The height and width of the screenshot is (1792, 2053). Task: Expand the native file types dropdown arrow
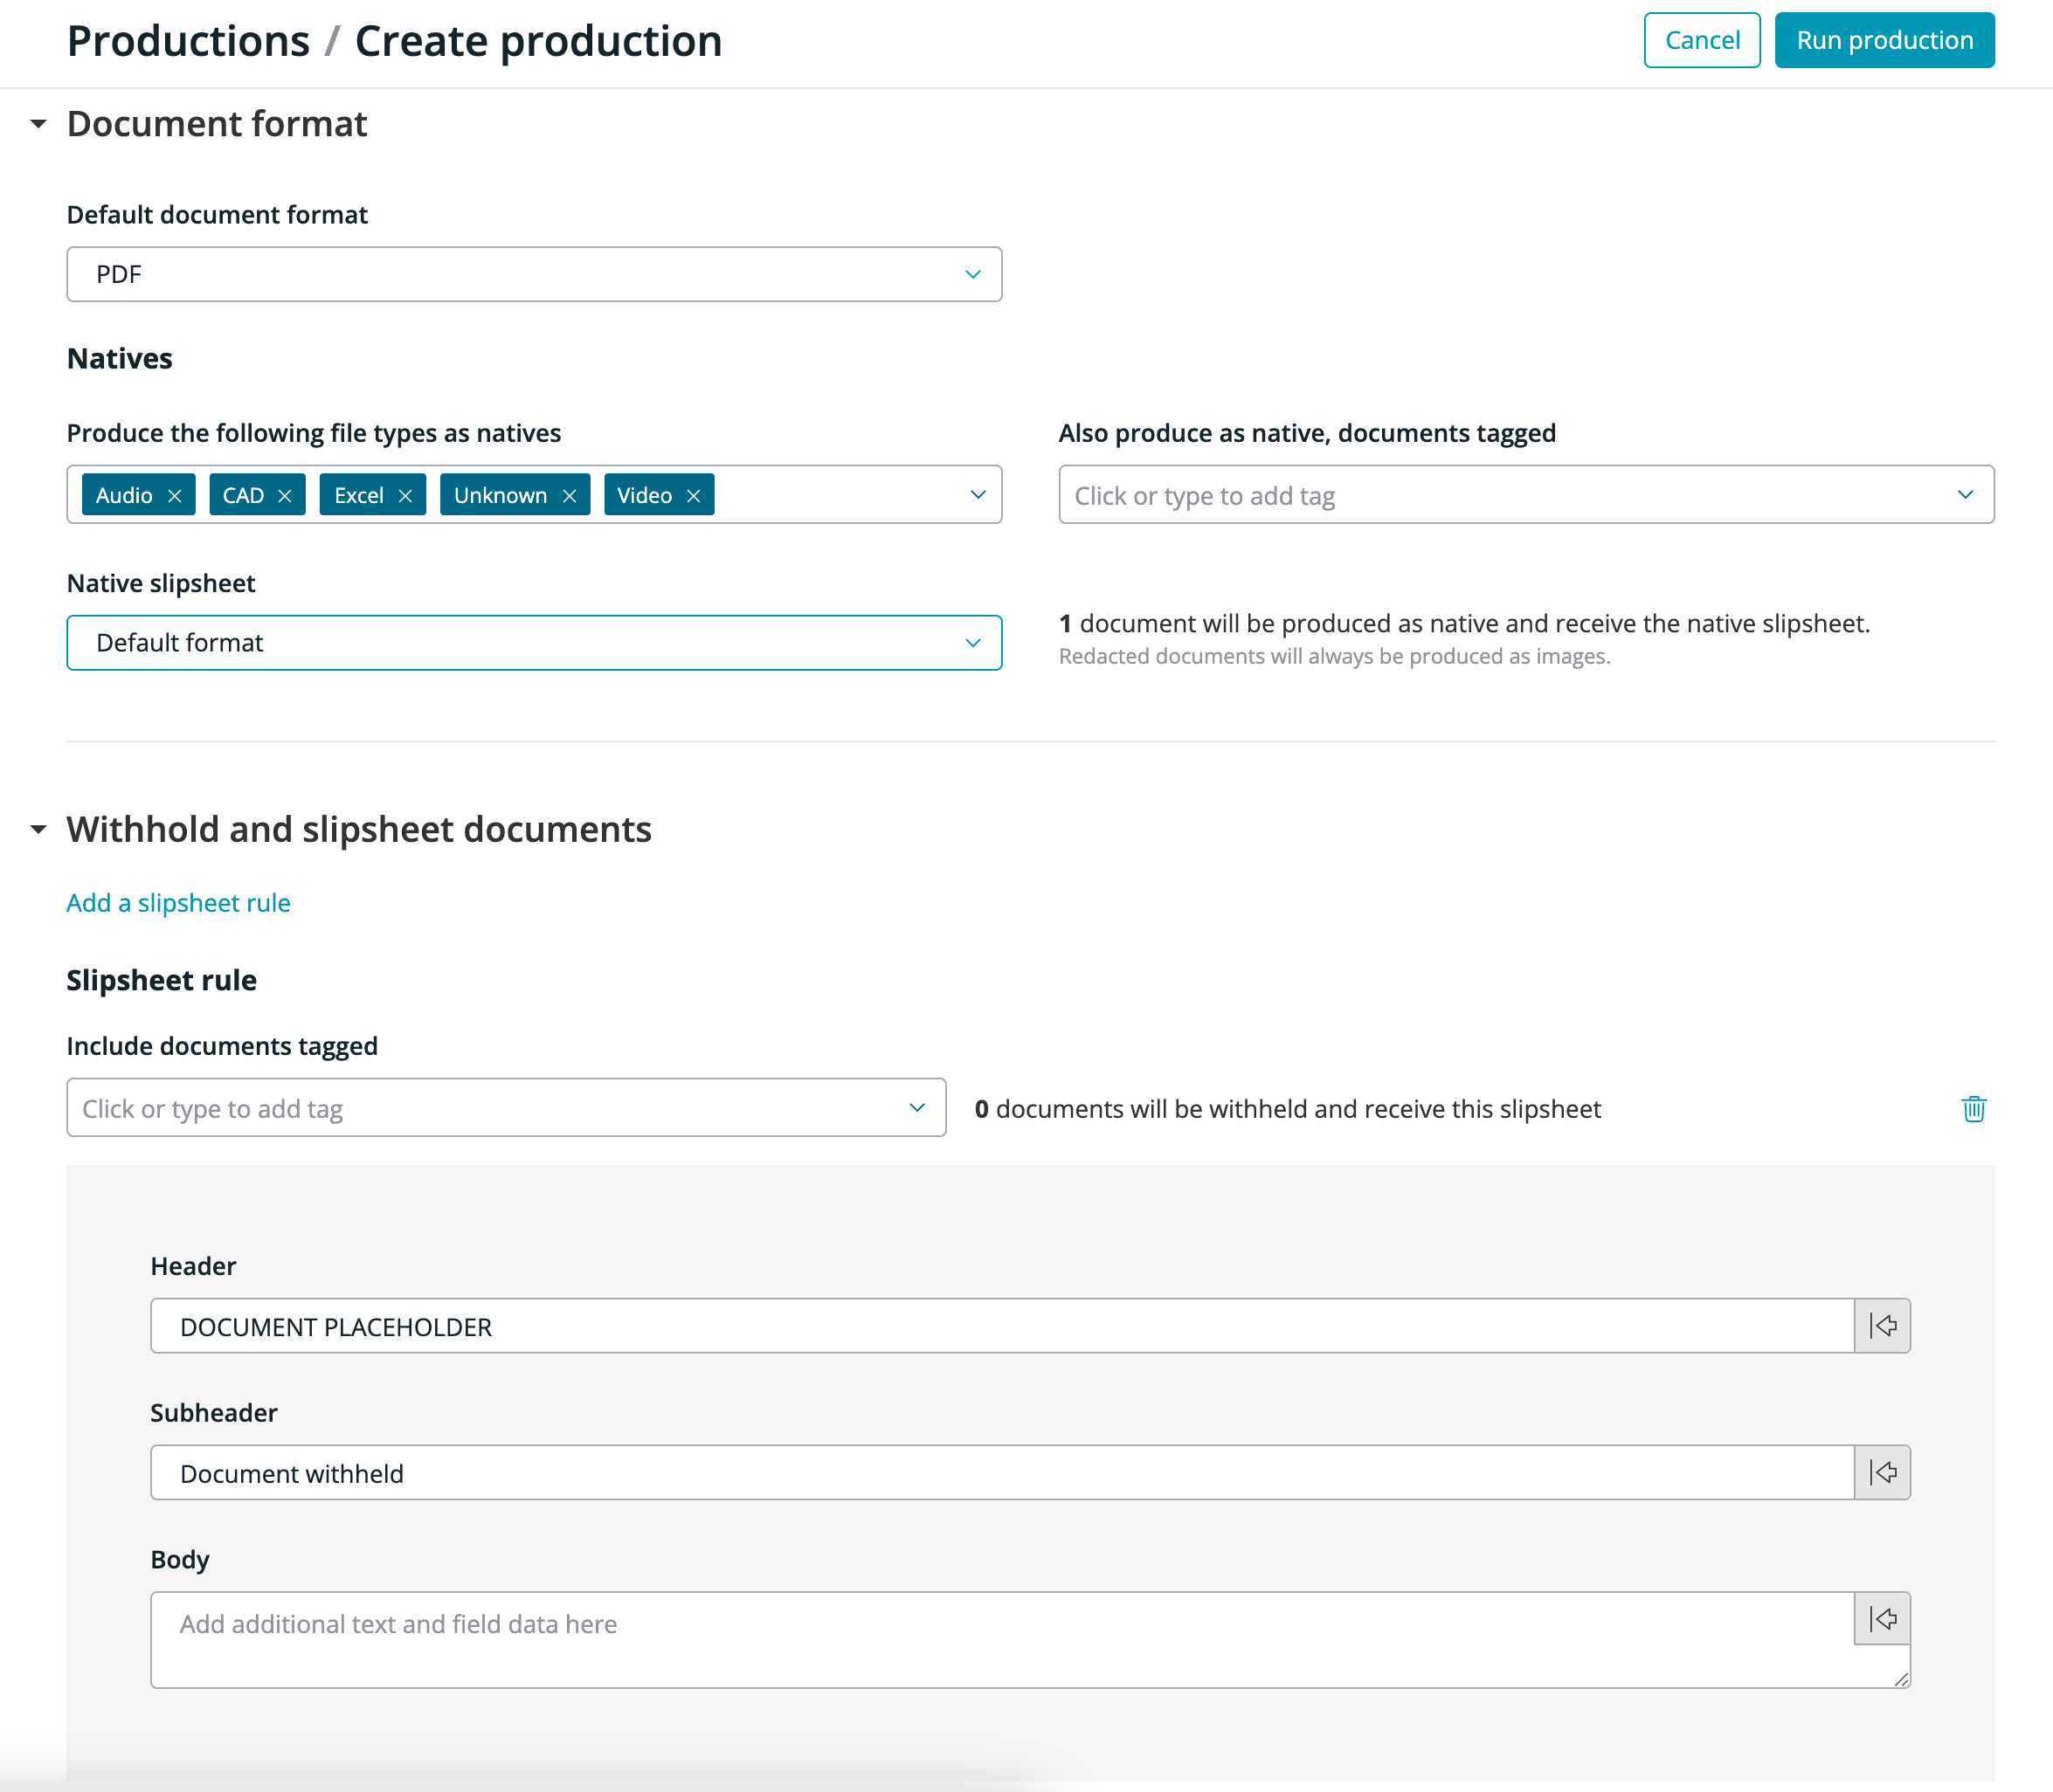point(978,495)
